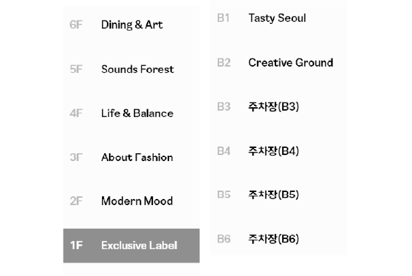Click the 6F floor number label
This screenshot has width=412, height=276.
point(76,25)
